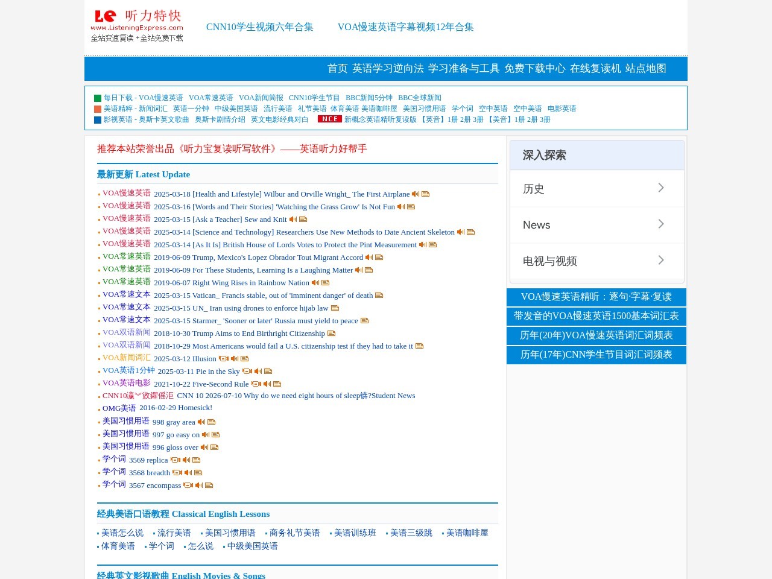Click the 深入探索 panel header

tap(597, 155)
